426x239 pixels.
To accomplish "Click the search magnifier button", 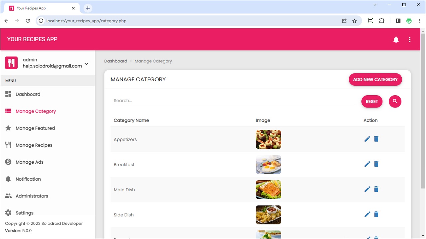I will pyautogui.click(x=395, y=101).
